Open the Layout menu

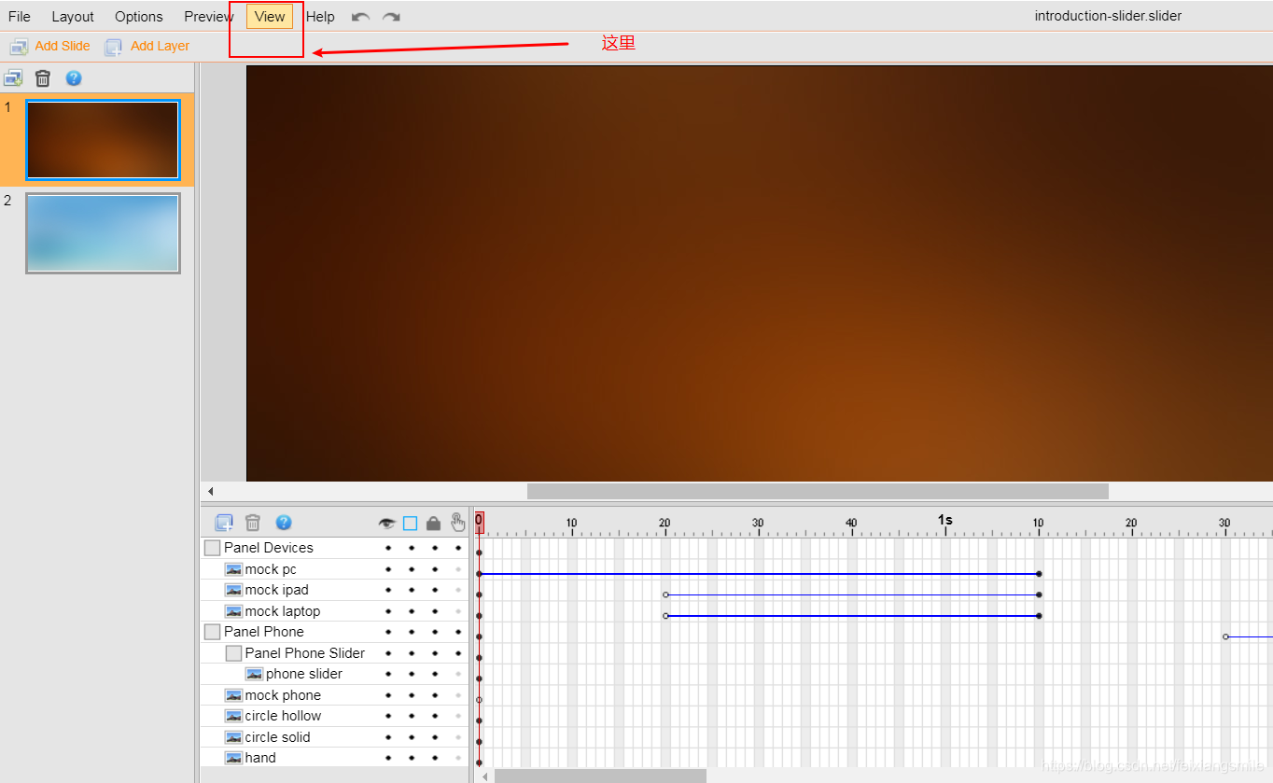point(73,17)
